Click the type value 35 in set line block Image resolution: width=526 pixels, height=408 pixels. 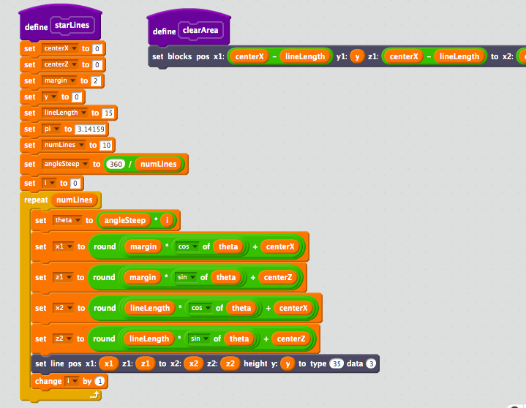(x=337, y=363)
